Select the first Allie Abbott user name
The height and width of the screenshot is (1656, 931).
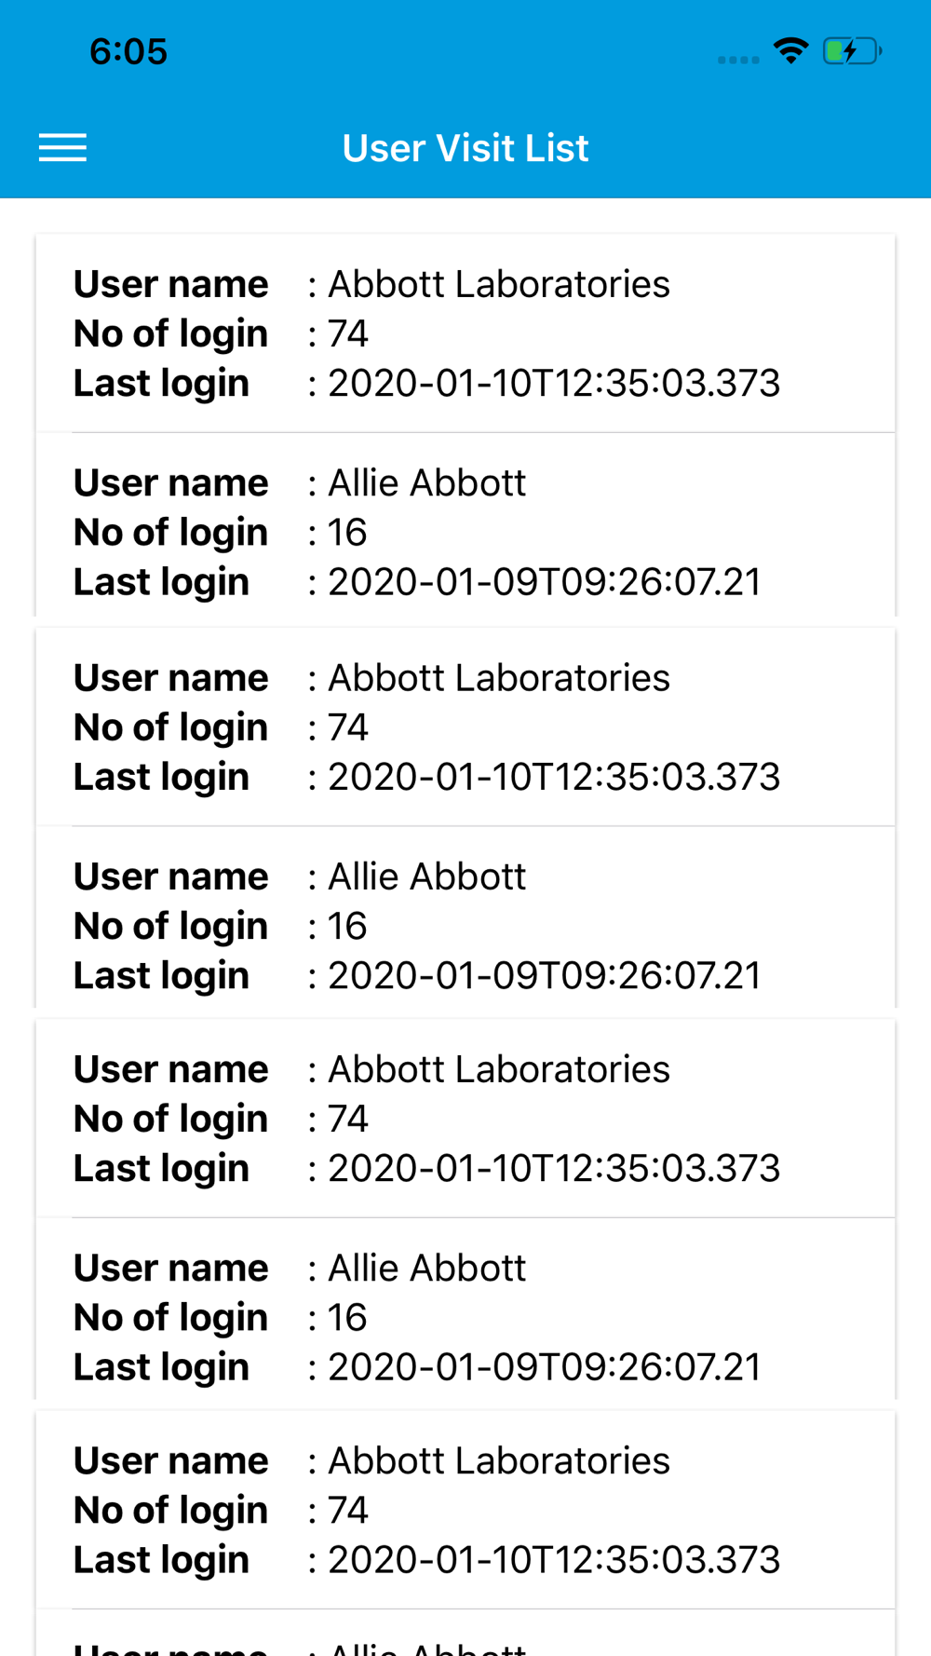pos(427,482)
